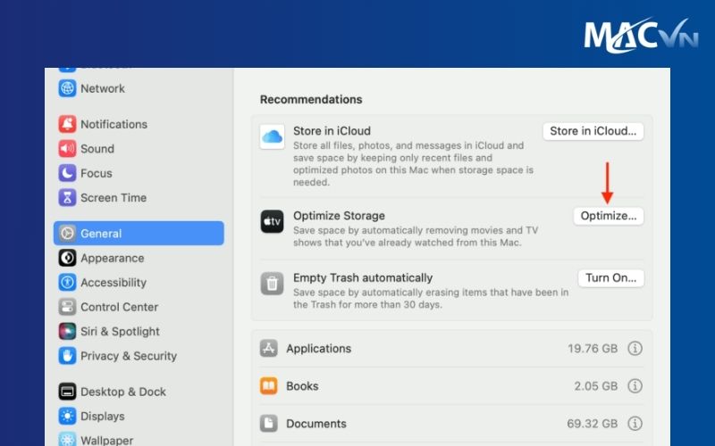Open Accessibility settings label
Viewport: 715px width, 446px height.
(x=114, y=283)
